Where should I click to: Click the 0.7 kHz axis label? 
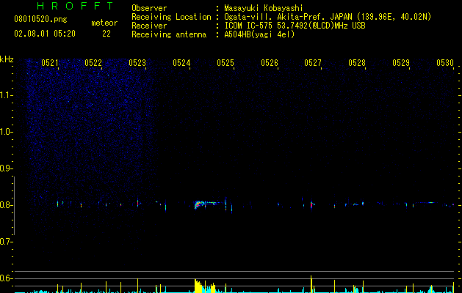coord(6,242)
